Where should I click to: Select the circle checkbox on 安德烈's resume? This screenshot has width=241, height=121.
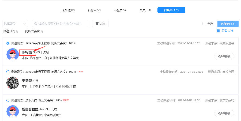tap(8, 72)
